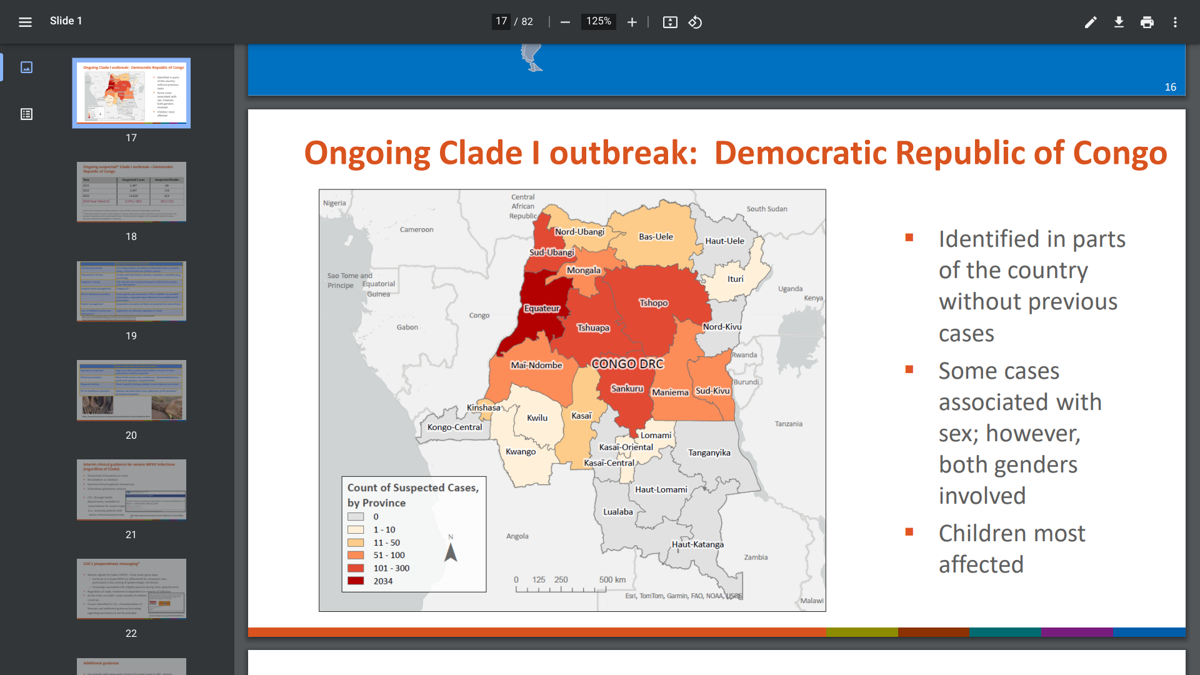The height and width of the screenshot is (675, 1200).
Task: Click the fit to page icon
Action: pos(670,22)
